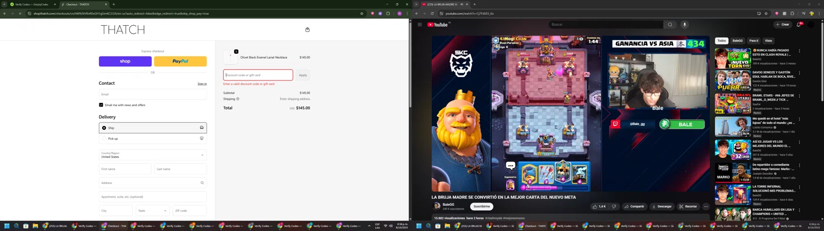Open Windows Start on left taskbar
This screenshot has width=824, height=231.
coord(7,226)
